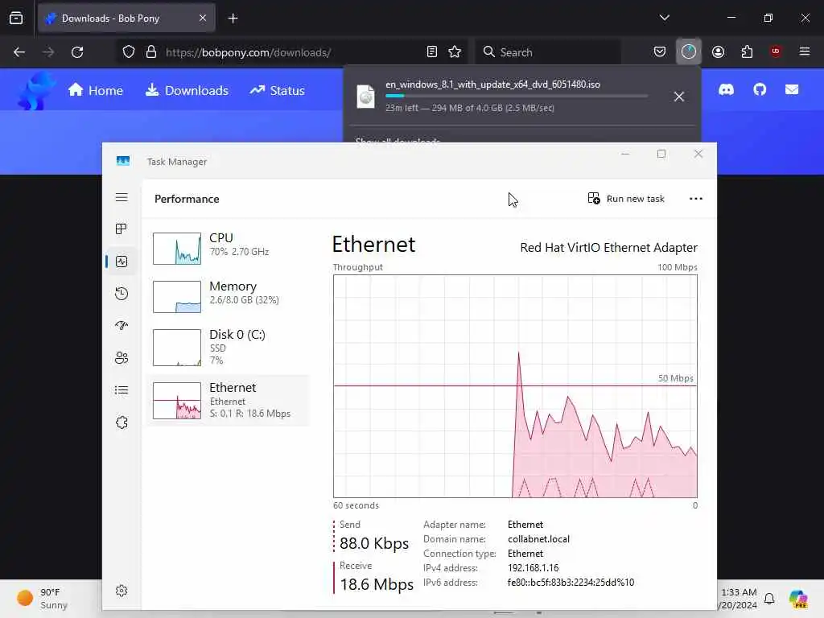Viewport: 824px width, 618px height.
Task: Open GitHub icon on Bob Pony site
Action: [760, 90]
